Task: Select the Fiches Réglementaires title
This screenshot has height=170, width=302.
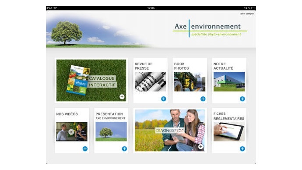Action: [x=229, y=116]
